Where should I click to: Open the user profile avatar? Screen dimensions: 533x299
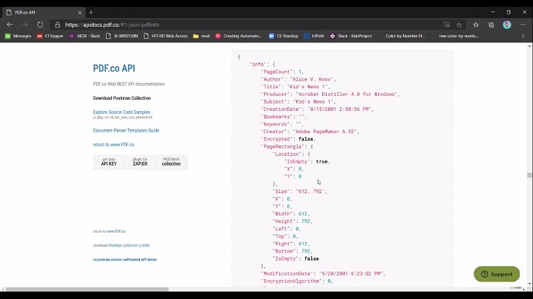[507, 25]
